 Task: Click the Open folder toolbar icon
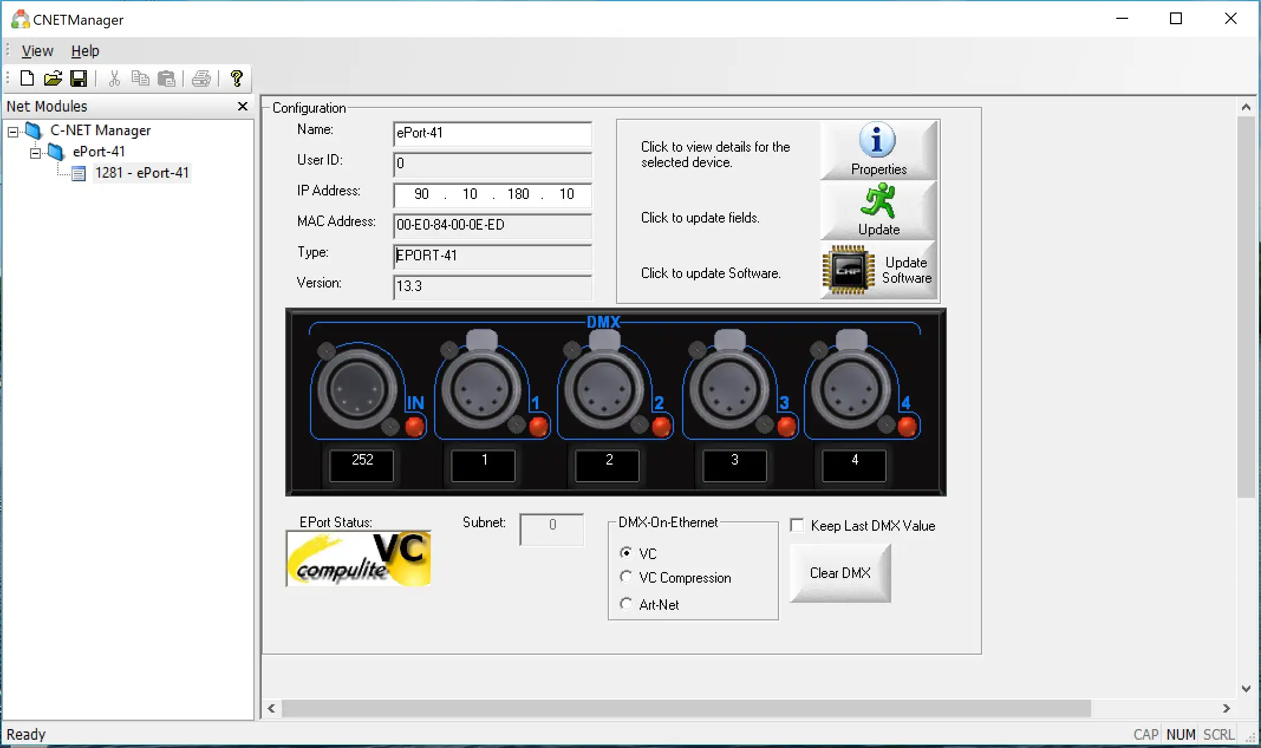tap(53, 79)
